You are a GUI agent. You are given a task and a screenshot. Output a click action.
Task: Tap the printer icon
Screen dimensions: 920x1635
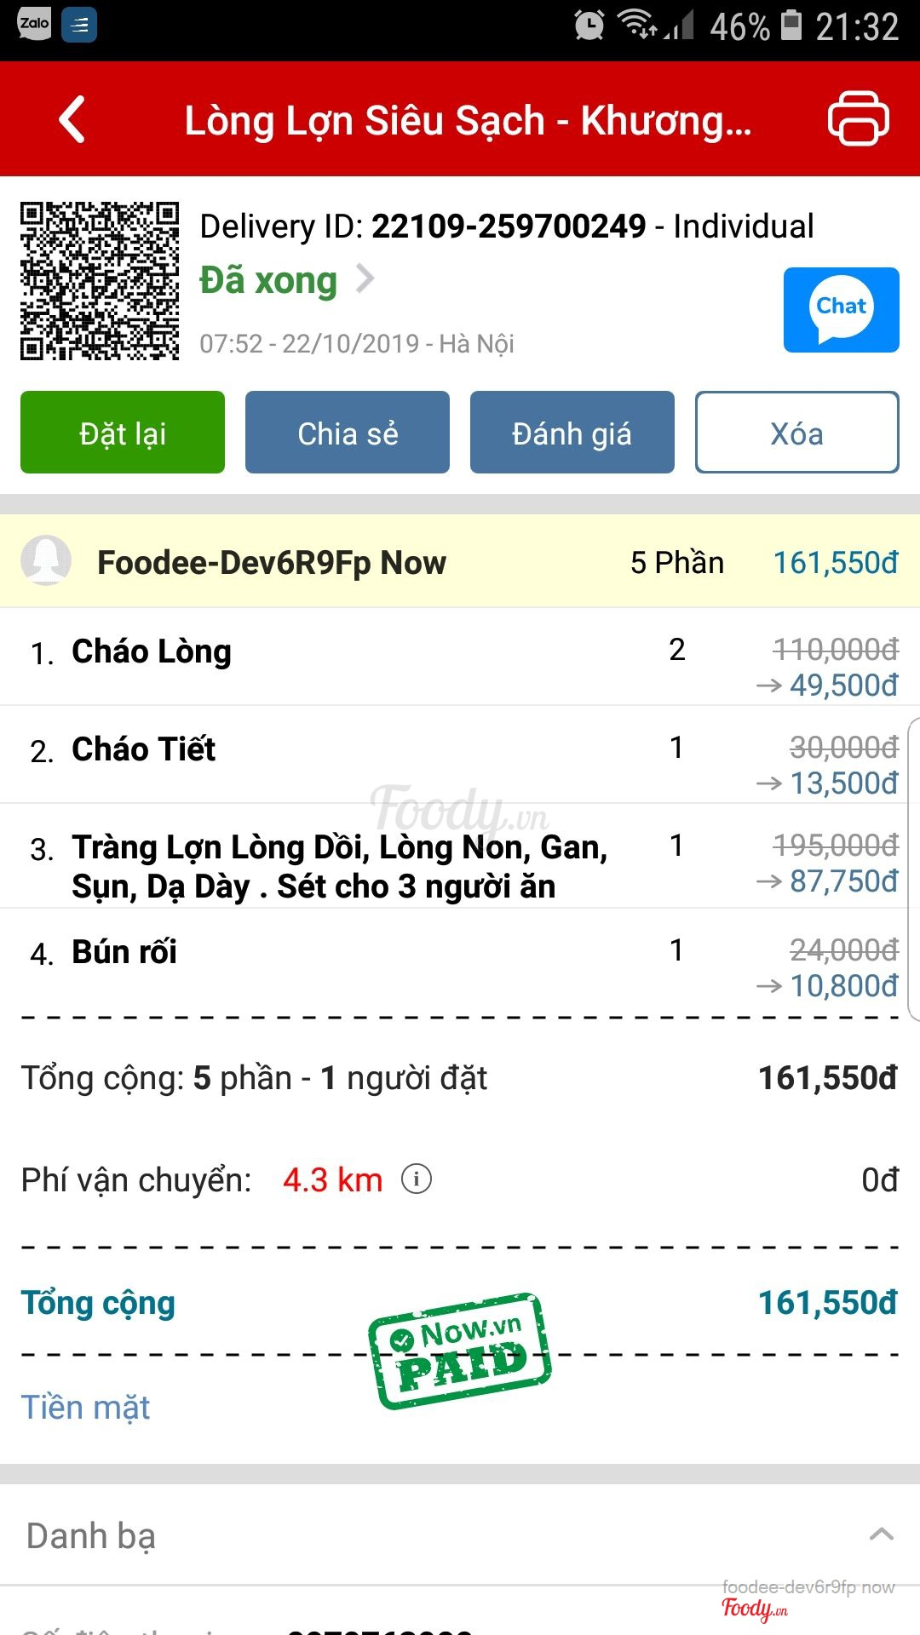tap(858, 119)
